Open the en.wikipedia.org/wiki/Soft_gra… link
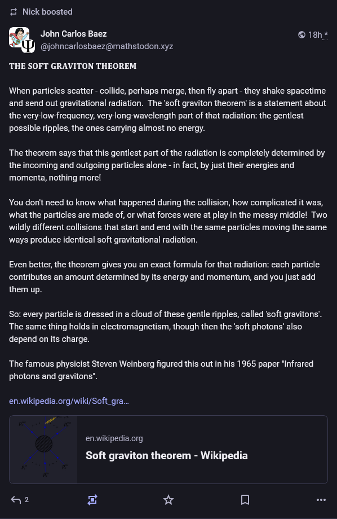The height and width of the screenshot is (519, 337). 69,401
